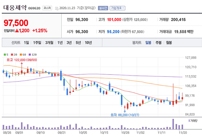Click the 상한가 125,000 text
Image resolution: width=202 pixels, height=137 pixels.
135,20
